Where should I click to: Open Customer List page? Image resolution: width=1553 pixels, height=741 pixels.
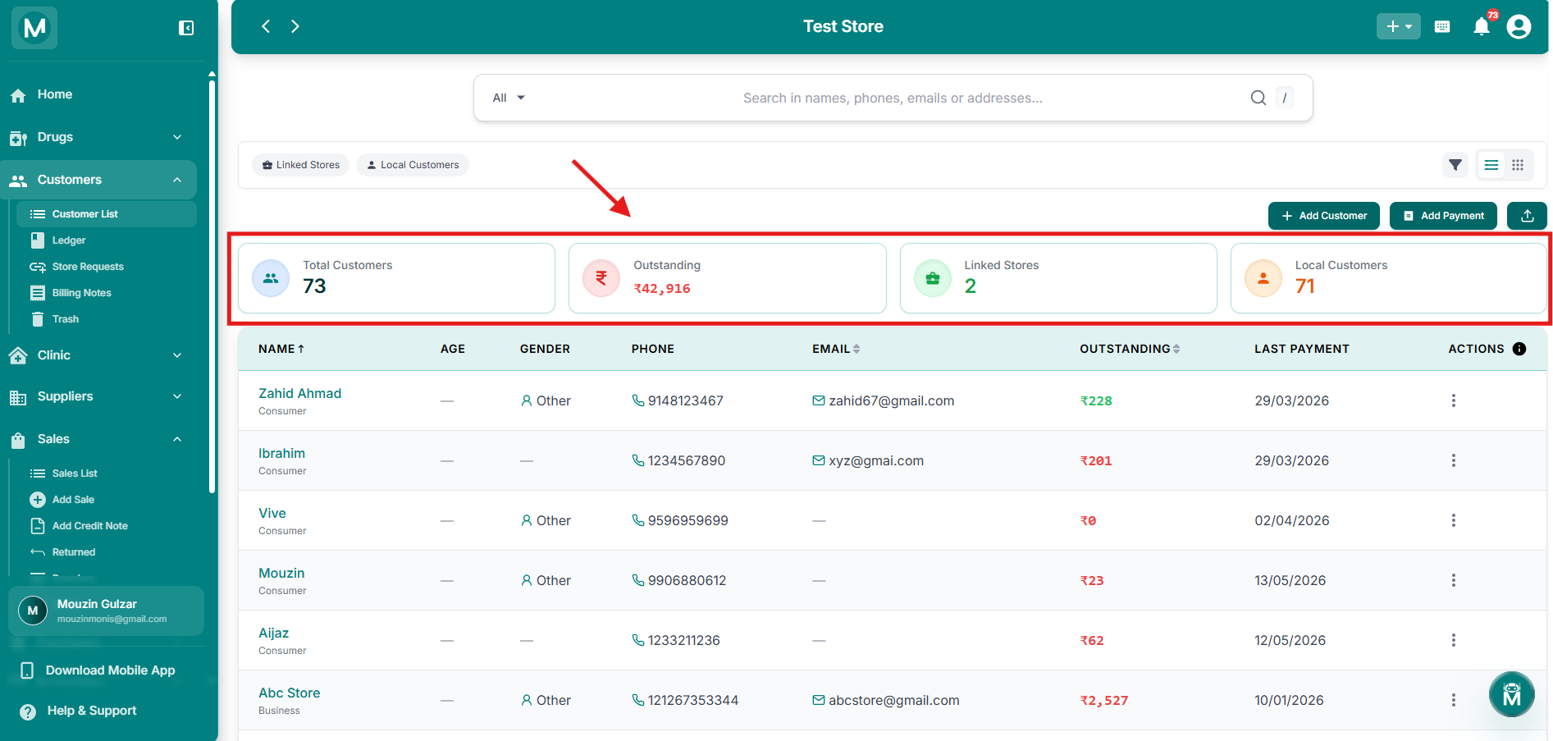pyautogui.click(x=107, y=214)
